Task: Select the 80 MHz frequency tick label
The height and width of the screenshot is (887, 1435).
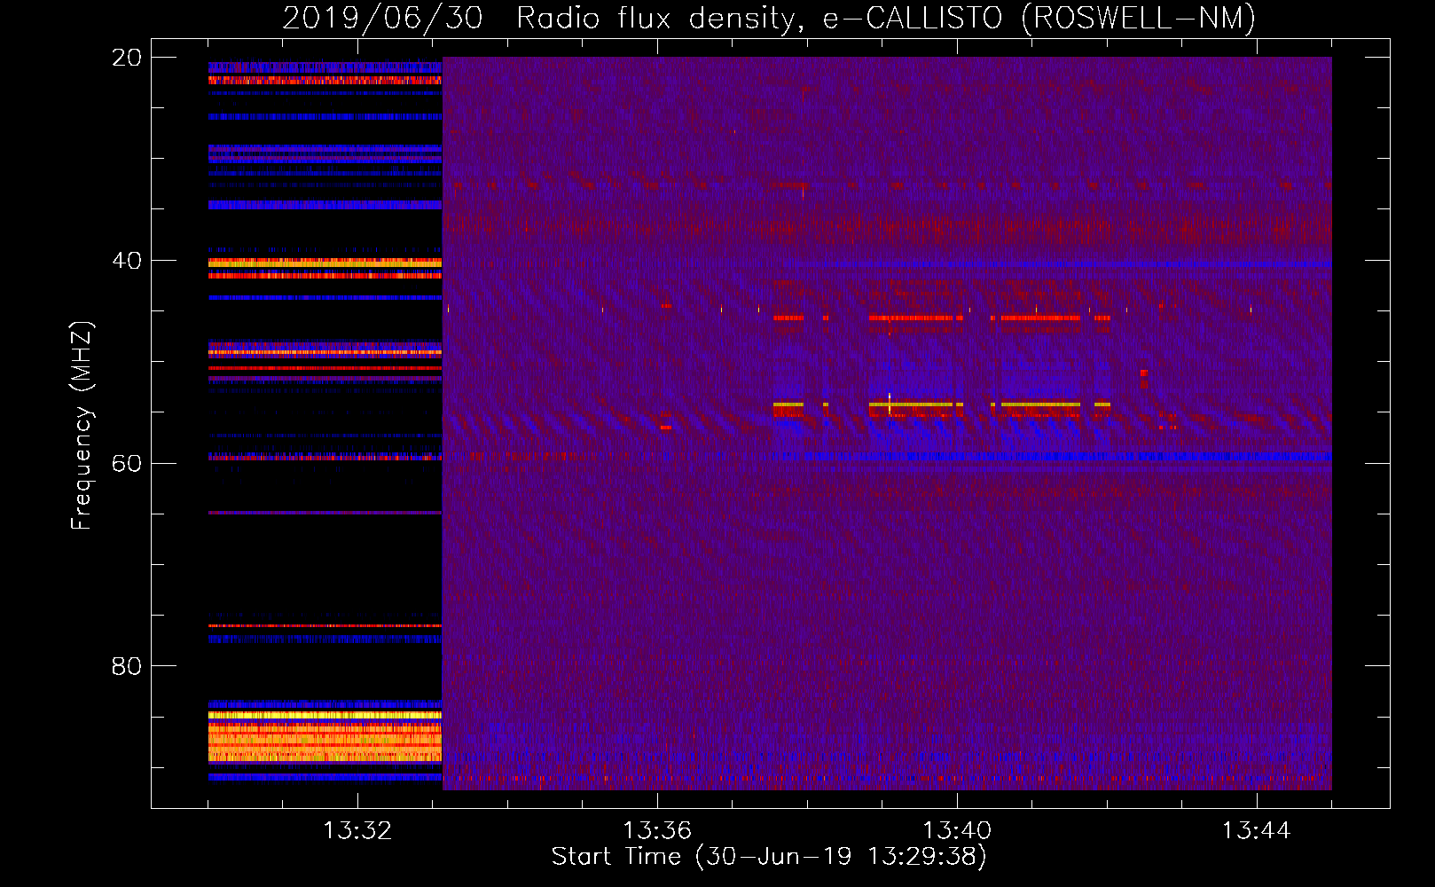Action: [x=126, y=666]
